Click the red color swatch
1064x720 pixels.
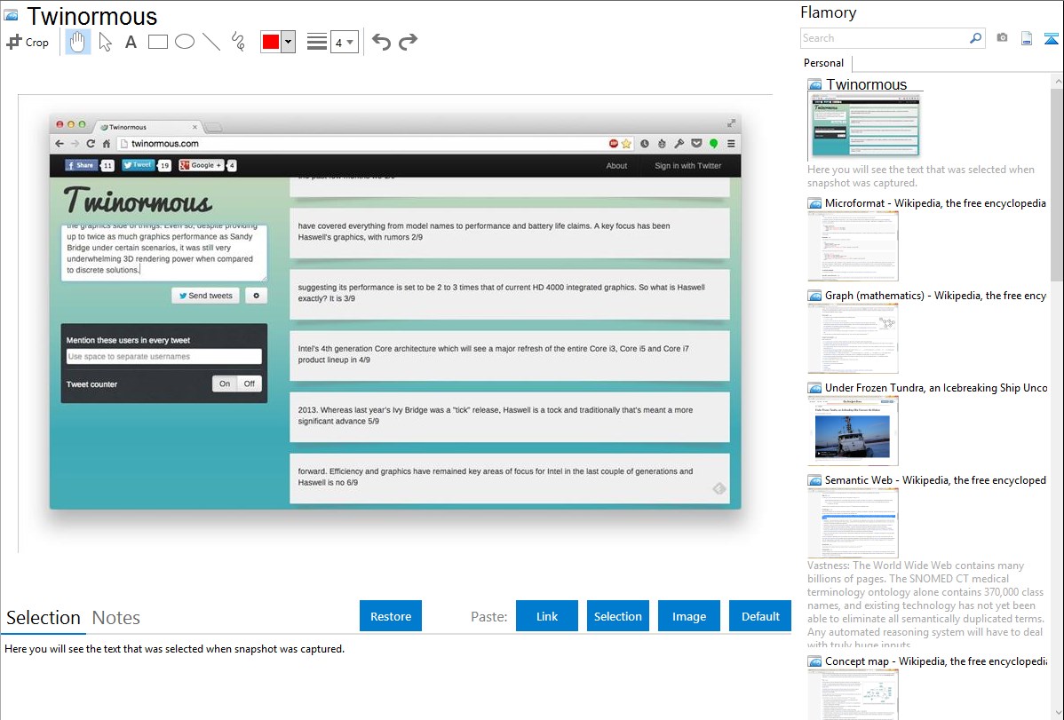(271, 42)
